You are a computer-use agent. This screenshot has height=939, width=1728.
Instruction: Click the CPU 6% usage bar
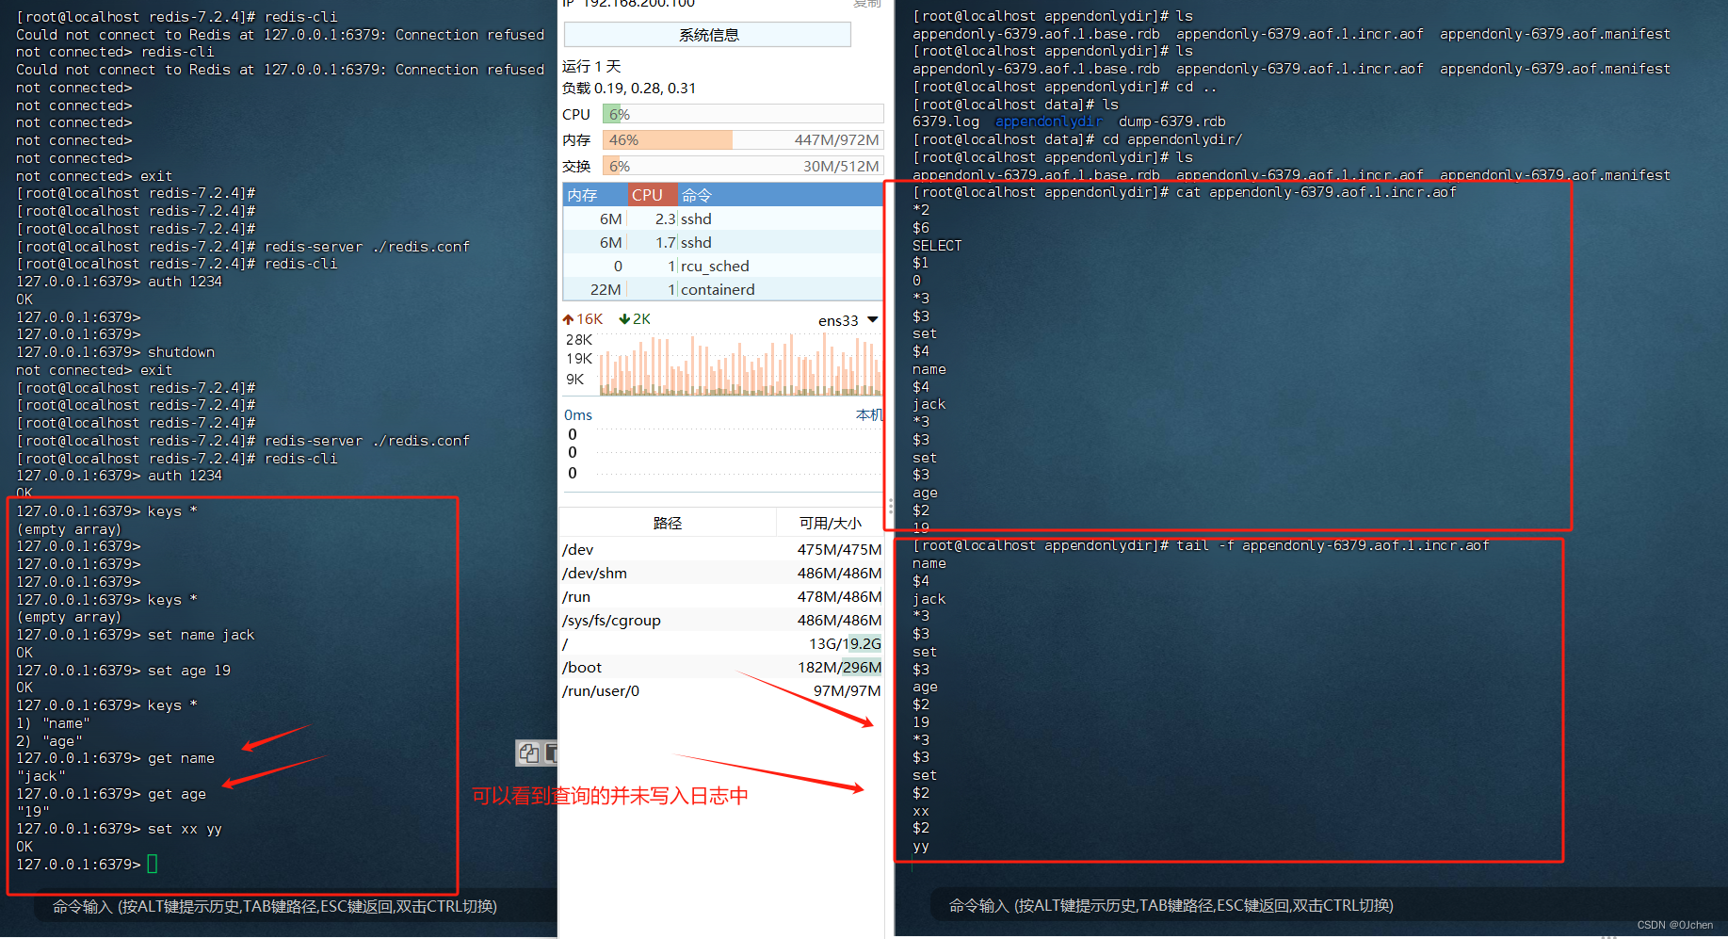coord(743,114)
